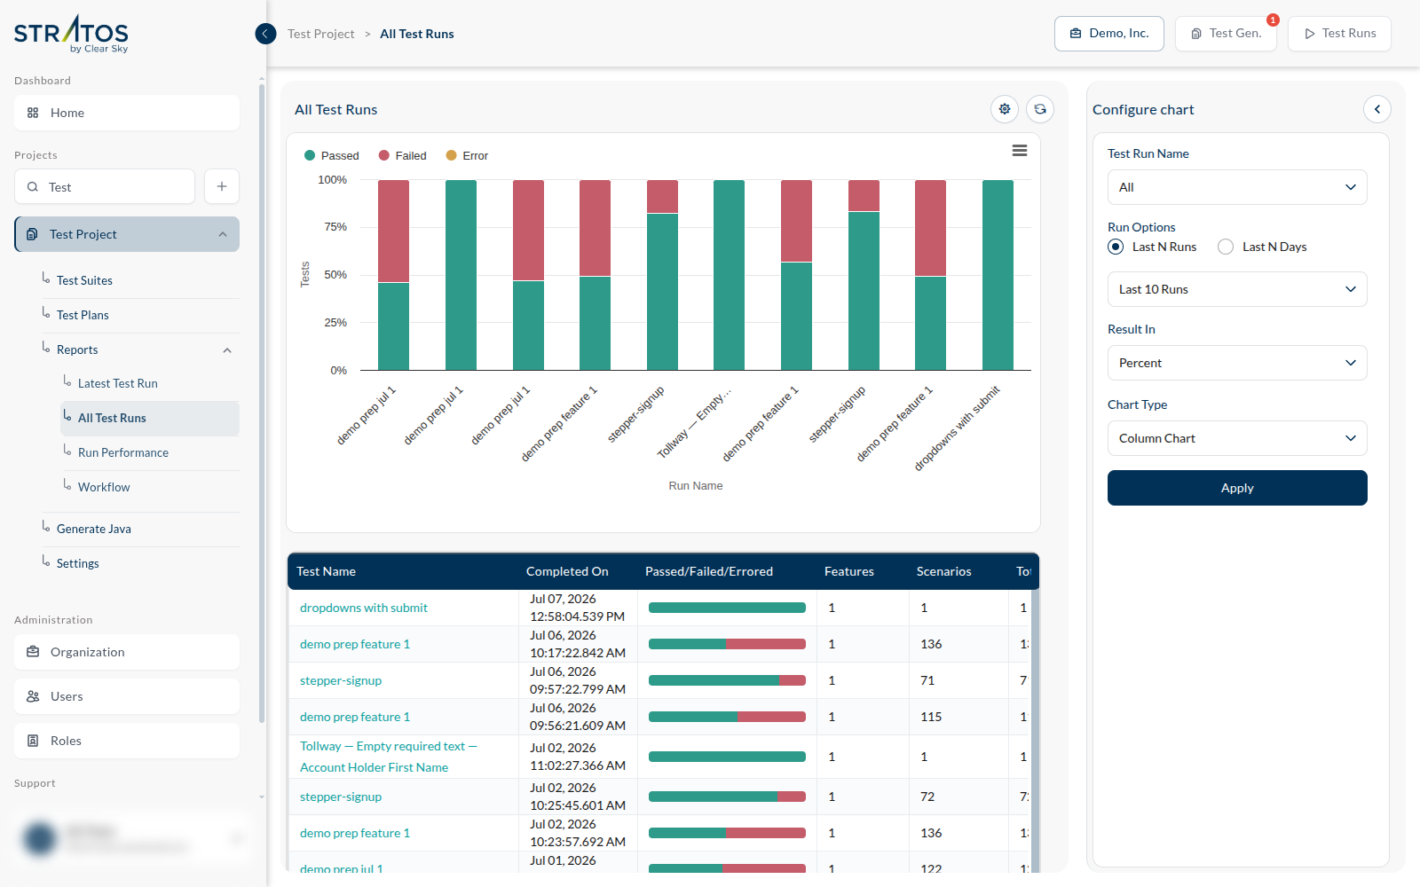Click the Projects search input field
Image resolution: width=1420 pixels, height=887 pixels.
click(x=105, y=186)
